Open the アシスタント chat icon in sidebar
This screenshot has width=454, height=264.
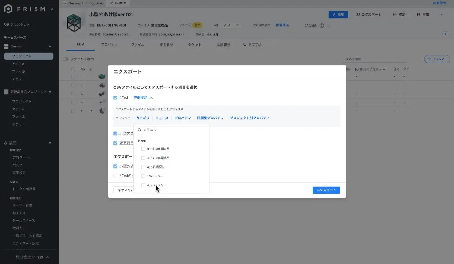(6, 24)
